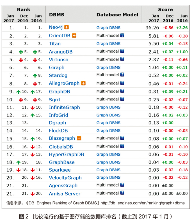Click the Database Model column header
194x224 pixels.
click(117, 15)
